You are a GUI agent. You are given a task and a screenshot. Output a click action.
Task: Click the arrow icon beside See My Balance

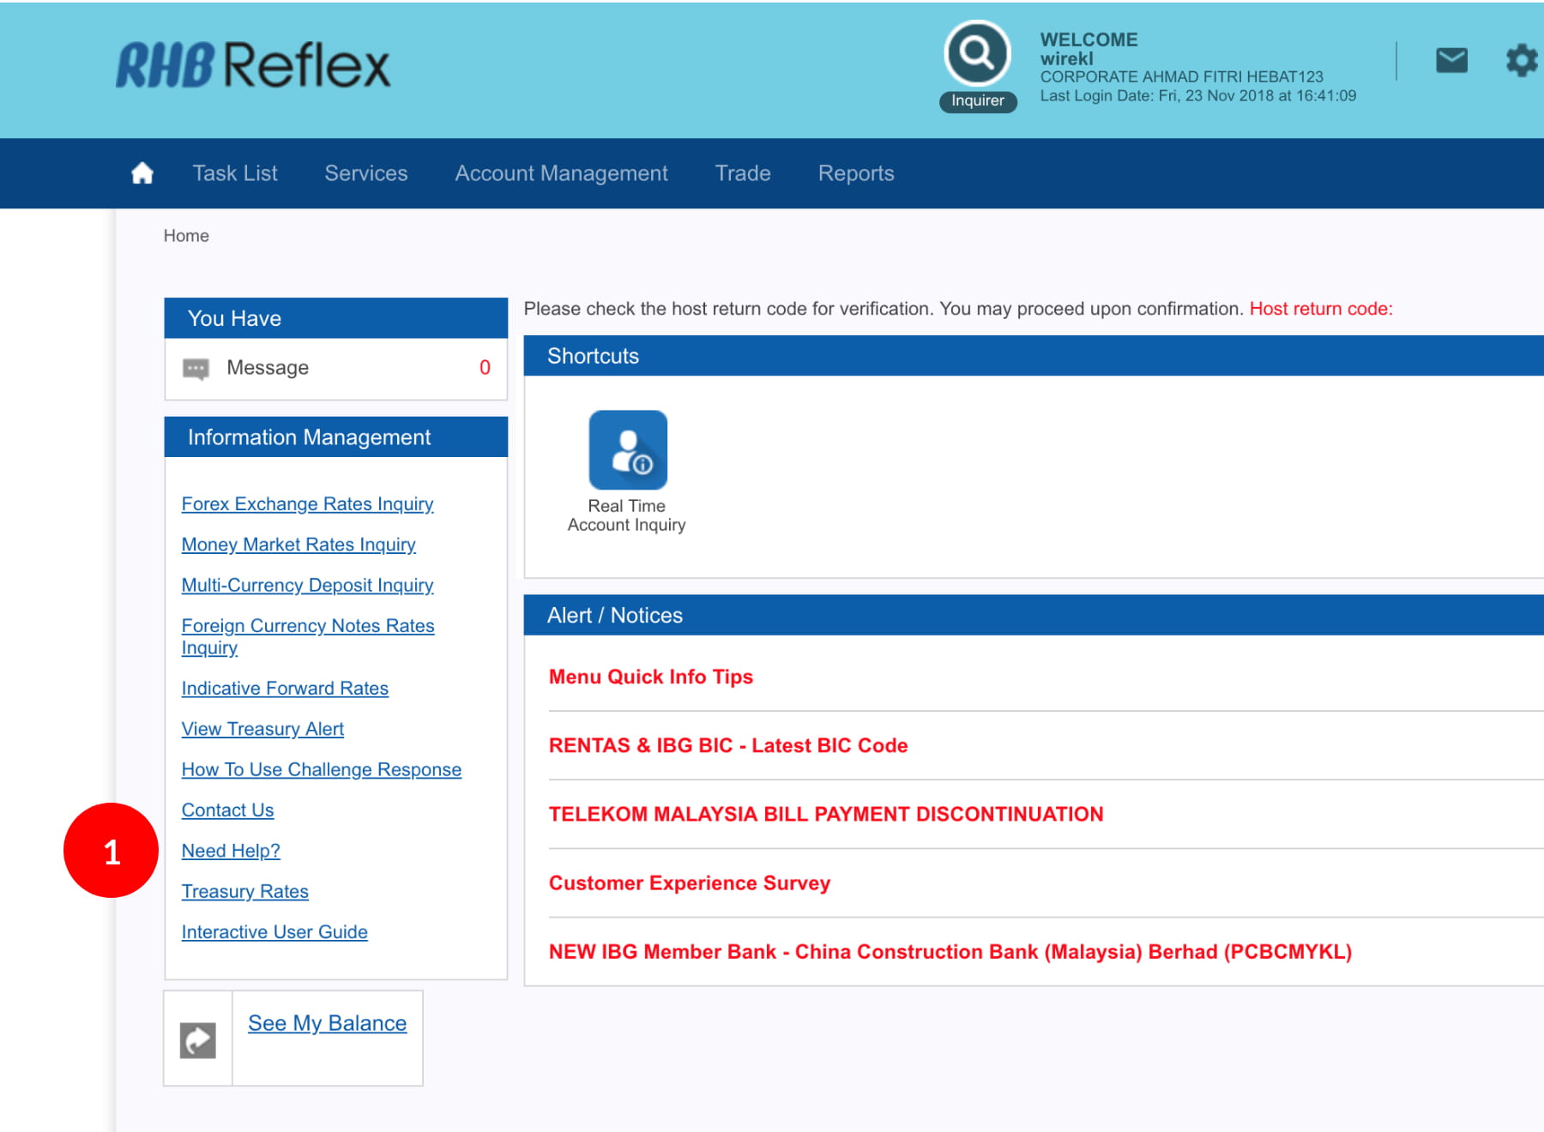[197, 1040]
